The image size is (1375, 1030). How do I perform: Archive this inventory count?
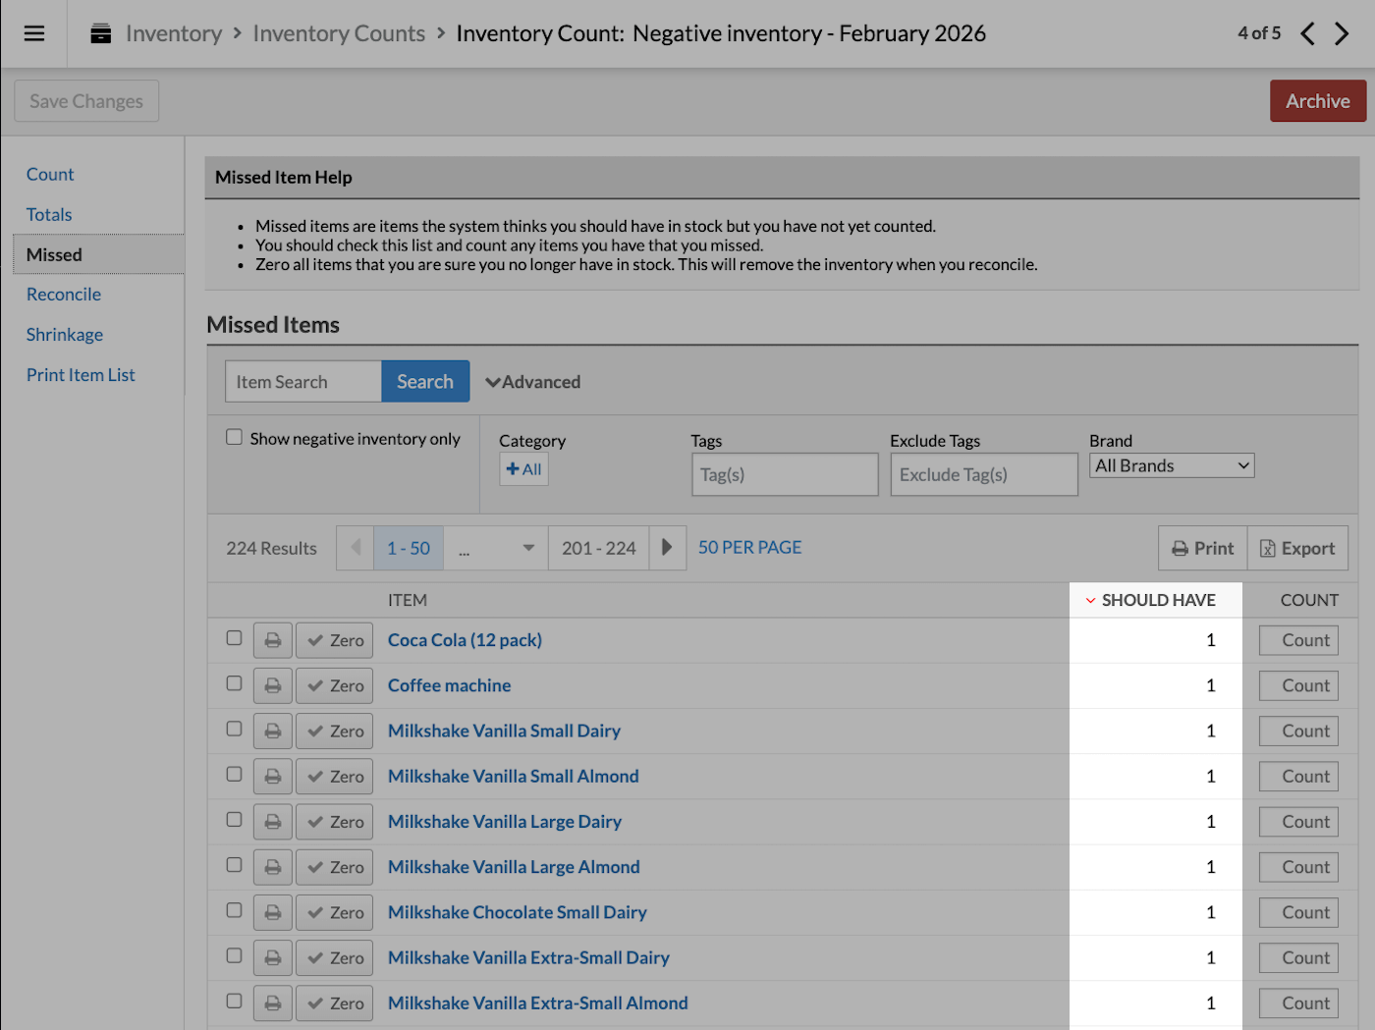1317,100
